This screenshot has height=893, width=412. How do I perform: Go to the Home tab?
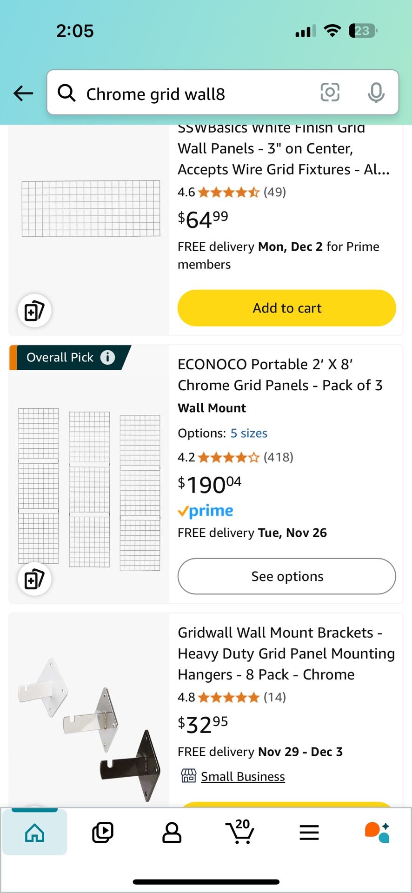pyautogui.click(x=35, y=832)
